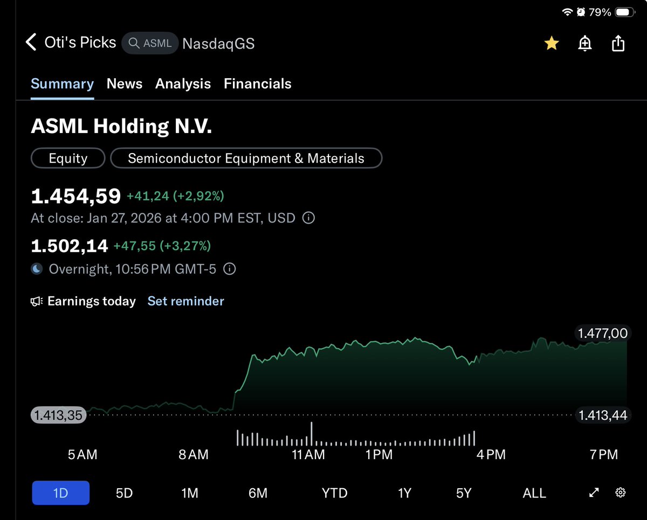647x520 pixels.
Task: Go back to Oti's Picks list
Action: click(31, 43)
